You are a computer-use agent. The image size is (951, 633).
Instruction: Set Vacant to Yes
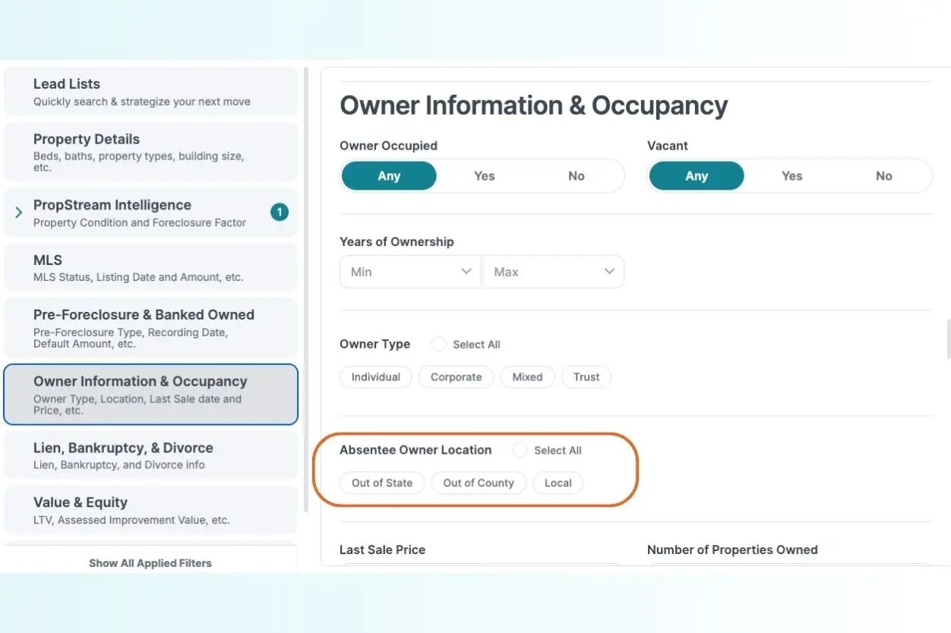(x=791, y=175)
